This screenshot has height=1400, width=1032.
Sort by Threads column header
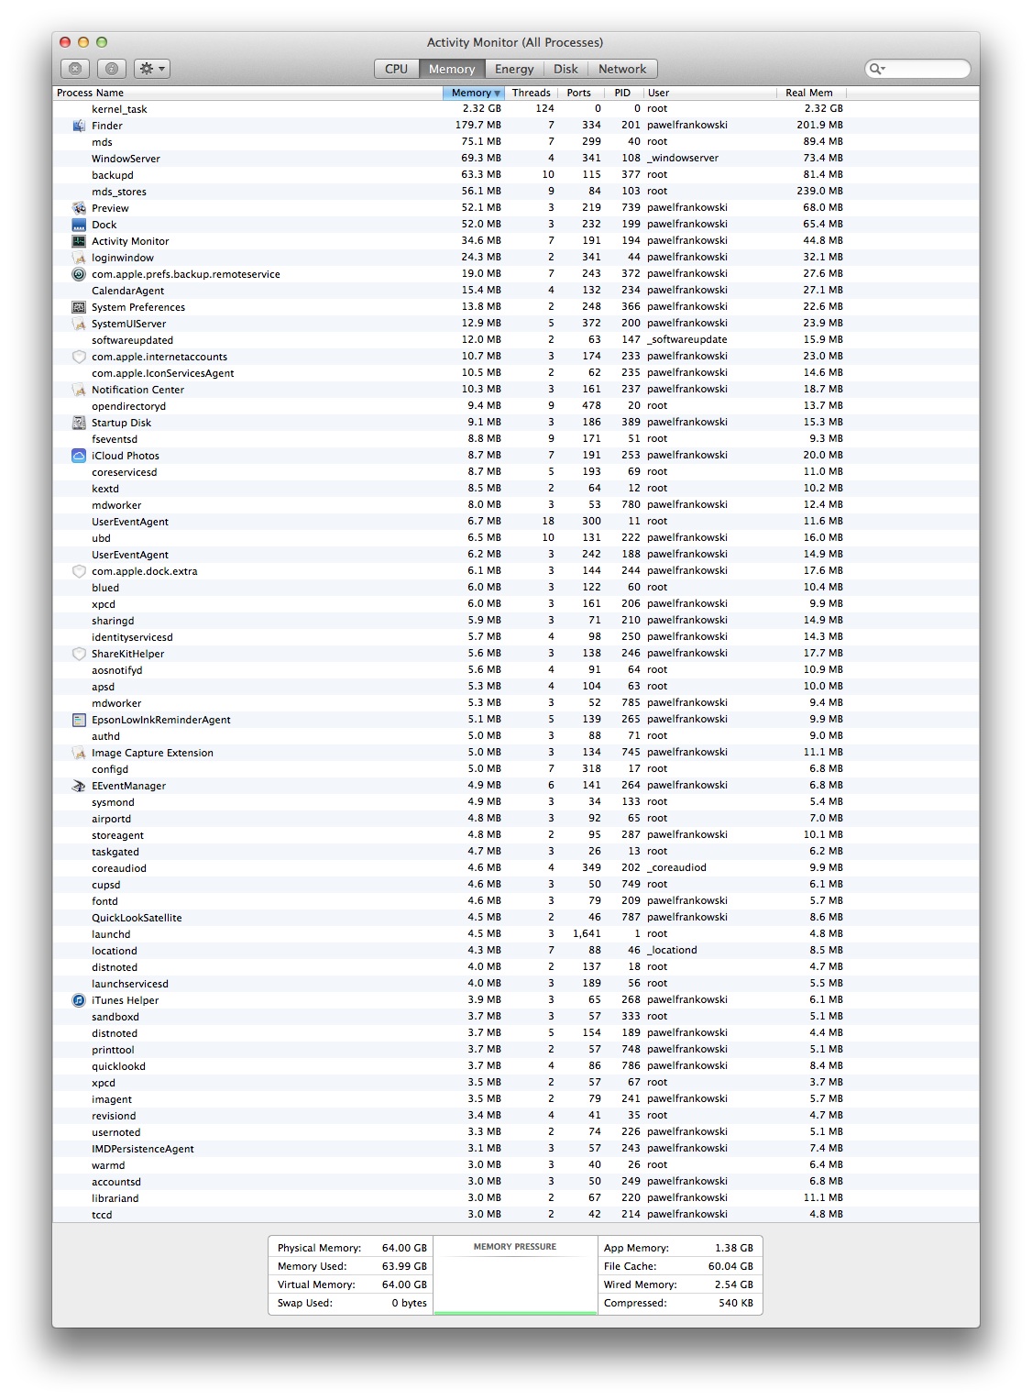(532, 93)
